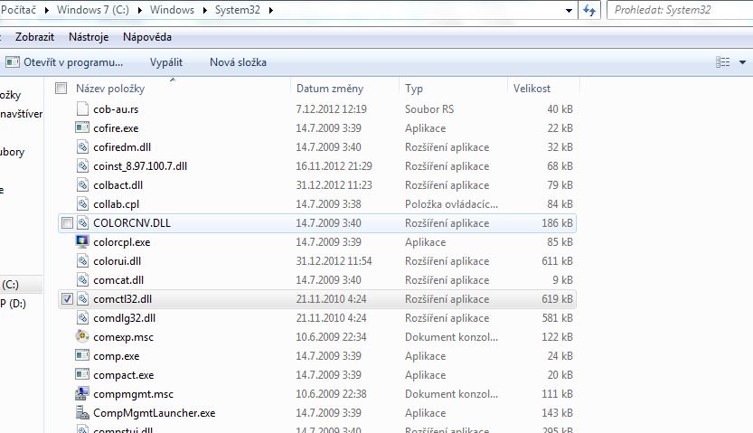
Task: Create a Nová složka
Action: click(x=239, y=62)
